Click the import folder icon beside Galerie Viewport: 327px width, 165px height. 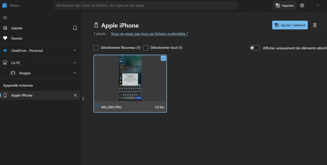click(75, 28)
